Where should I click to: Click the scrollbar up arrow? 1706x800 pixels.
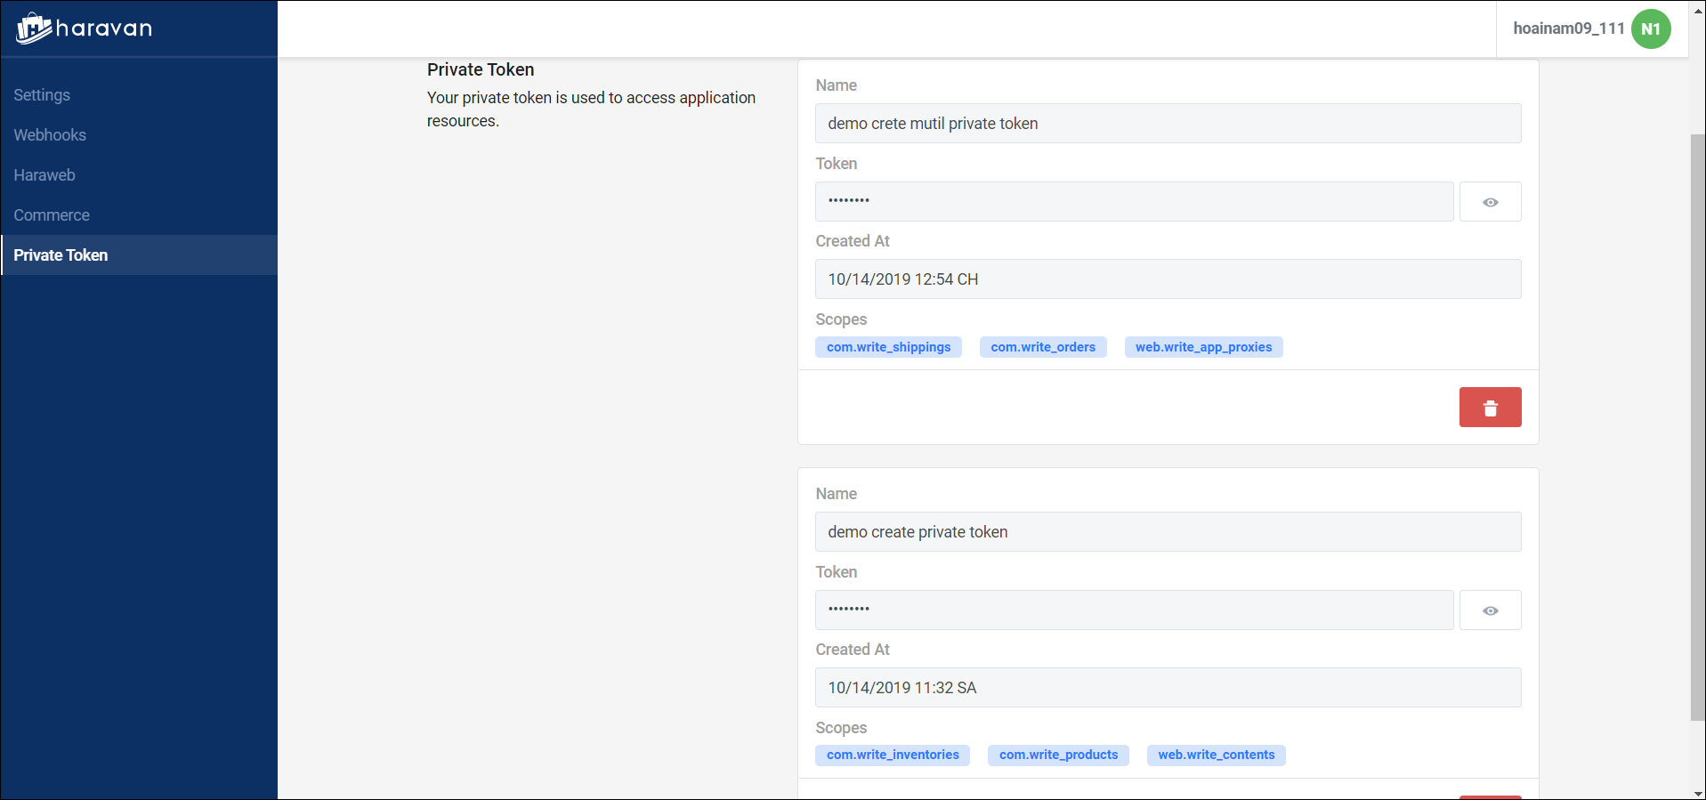1697,11
